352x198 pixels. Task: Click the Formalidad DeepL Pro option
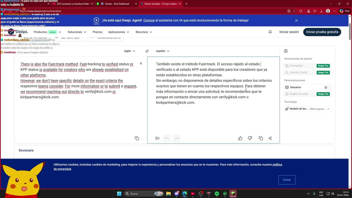click(307, 66)
